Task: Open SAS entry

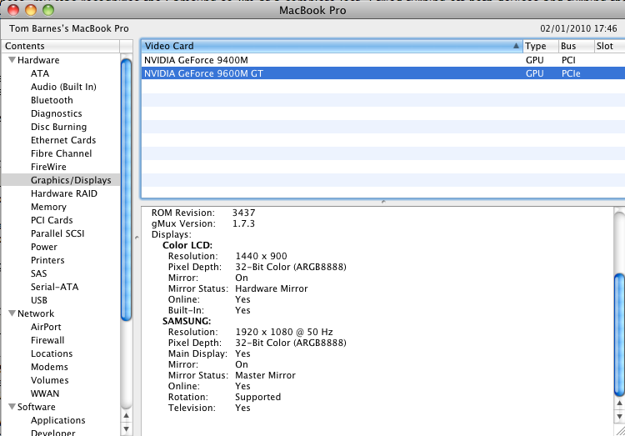Action: point(38,273)
